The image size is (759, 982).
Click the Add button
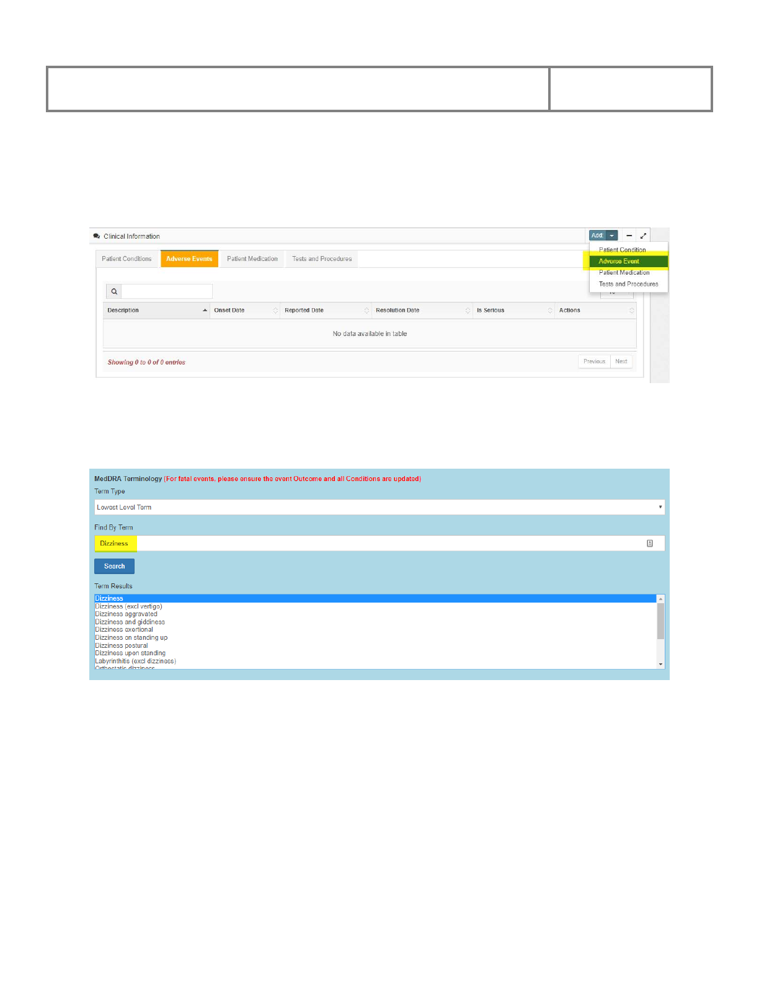coord(597,236)
